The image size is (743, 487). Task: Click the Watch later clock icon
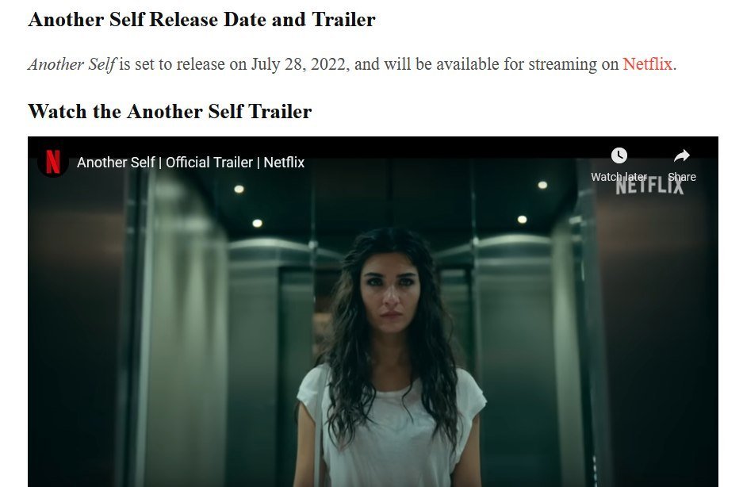(x=619, y=155)
